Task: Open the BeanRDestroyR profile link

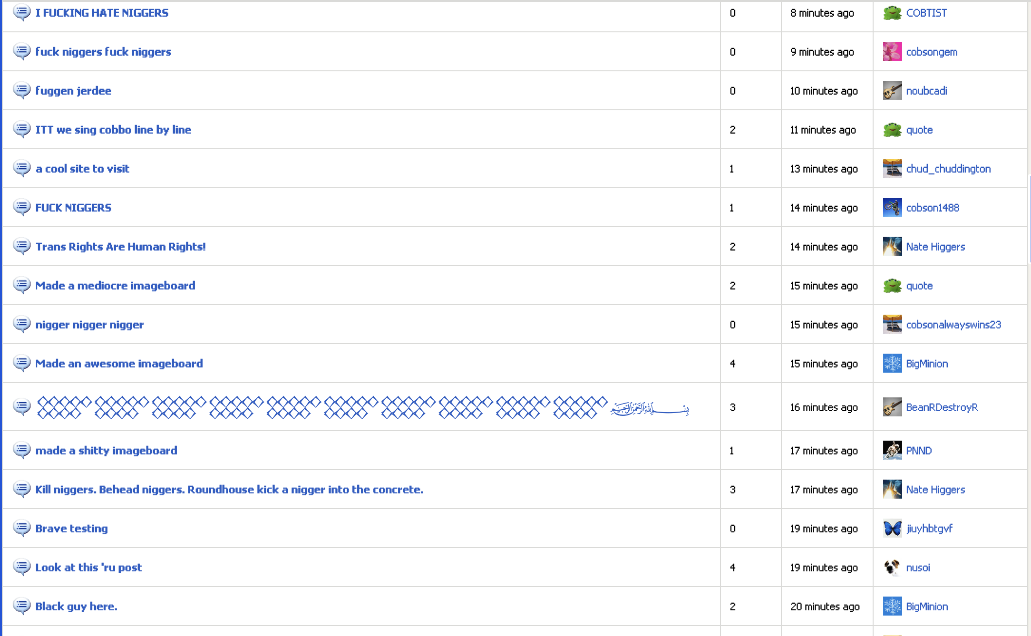Action: point(942,407)
